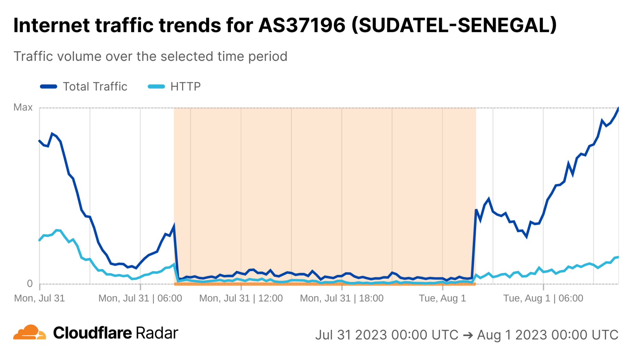632x356 pixels.
Task: Click the Cloudflare Radar wordmark
Action: (116, 333)
